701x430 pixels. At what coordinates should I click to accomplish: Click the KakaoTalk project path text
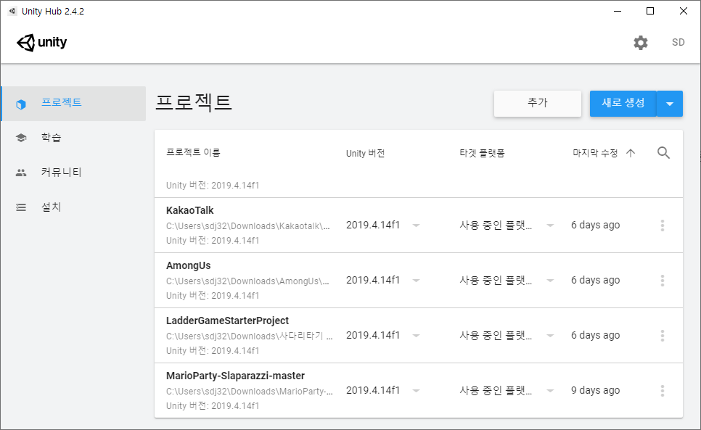pyautogui.click(x=248, y=226)
